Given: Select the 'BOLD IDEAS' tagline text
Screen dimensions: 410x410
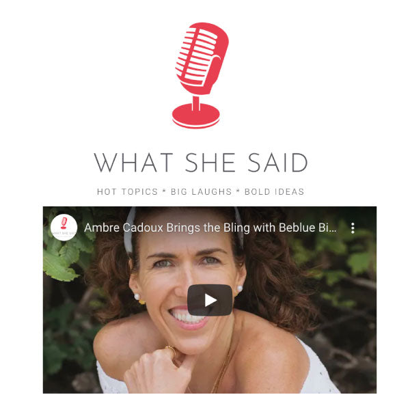Looking at the screenshot, I should 274,191.
